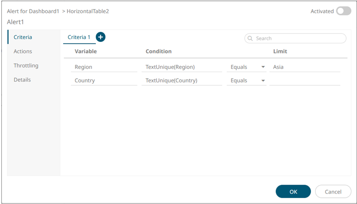This screenshot has height=204, width=357.
Task: Edit the Region variable name field
Action: [97, 67]
